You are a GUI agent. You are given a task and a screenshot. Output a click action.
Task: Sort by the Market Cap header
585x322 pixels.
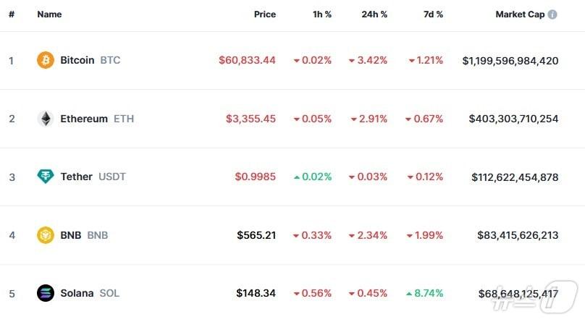click(519, 14)
